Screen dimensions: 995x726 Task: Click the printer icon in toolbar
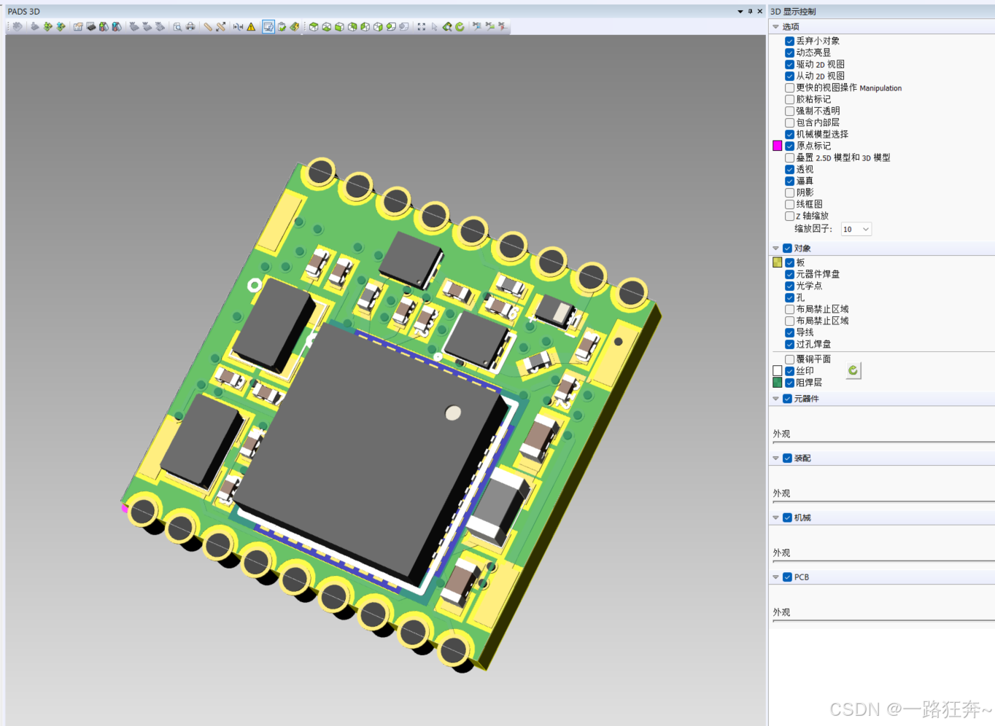point(190,26)
